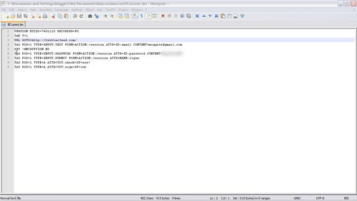
Task: Toggle show all characters pilcrow icon
Action: click(142, 16)
